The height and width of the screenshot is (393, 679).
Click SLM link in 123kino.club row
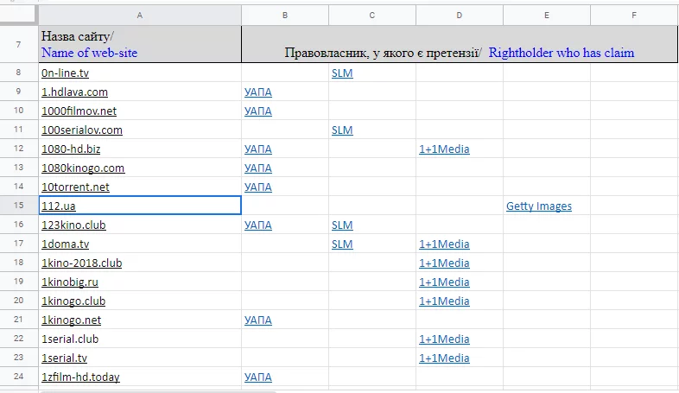pos(342,226)
